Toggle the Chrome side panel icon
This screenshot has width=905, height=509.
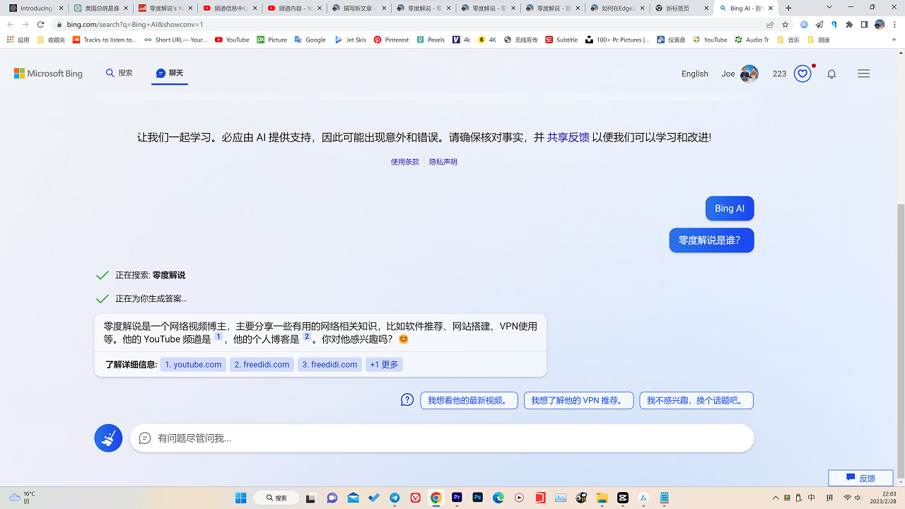click(x=864, y=24)
